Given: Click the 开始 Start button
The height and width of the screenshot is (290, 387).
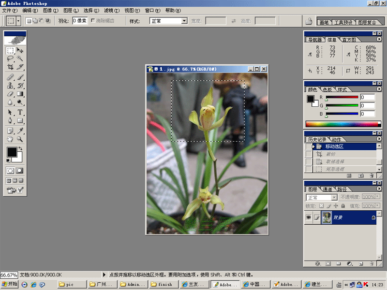Looking at the screenshot, I should [9, 284].
